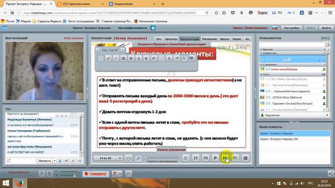This screenshot has width=335, height=188.
Task: Click the users search field
Action: (x=292, y=44)
